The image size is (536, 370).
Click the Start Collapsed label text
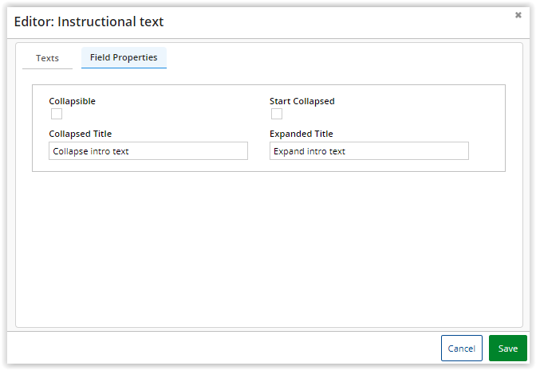point(301,101)
